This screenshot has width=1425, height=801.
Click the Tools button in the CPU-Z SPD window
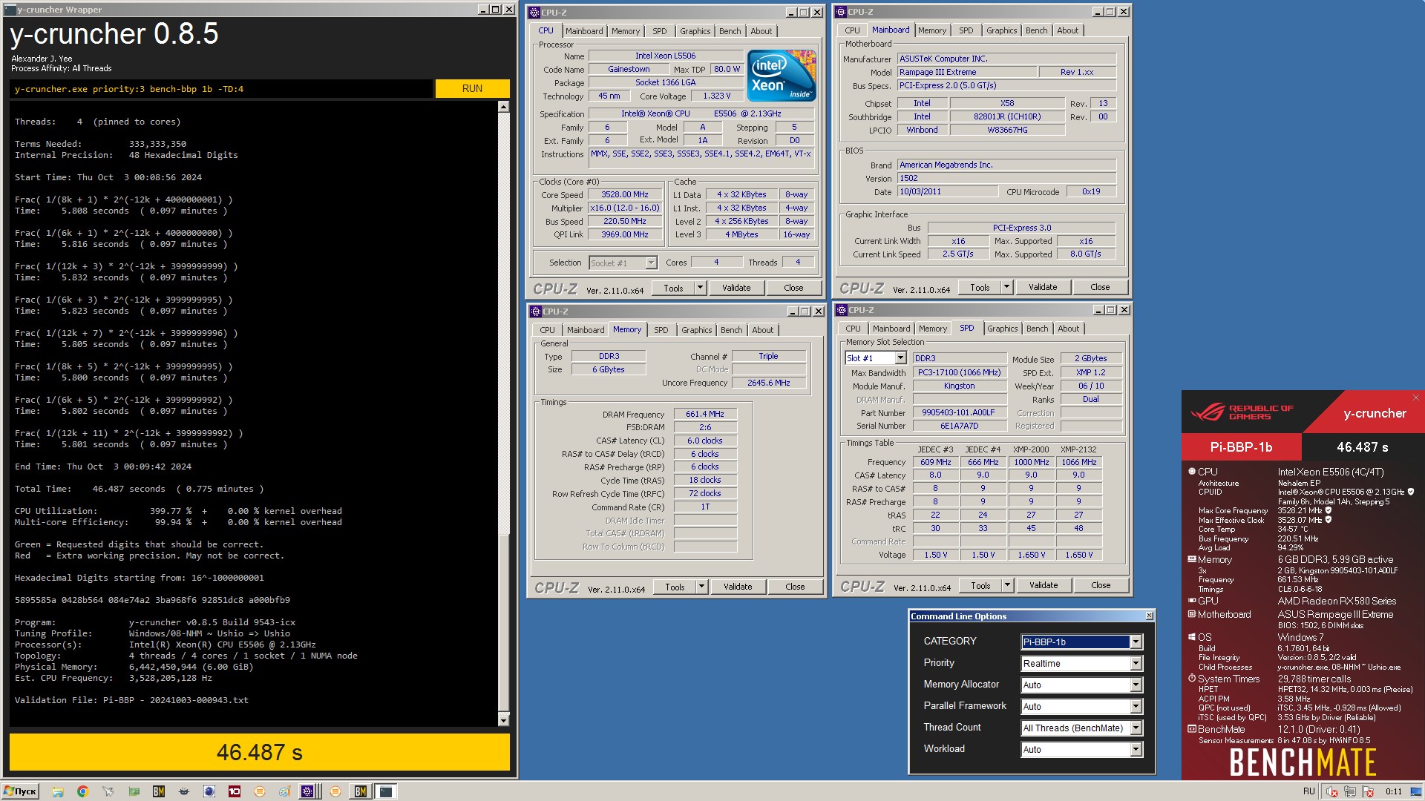point(980,585)
